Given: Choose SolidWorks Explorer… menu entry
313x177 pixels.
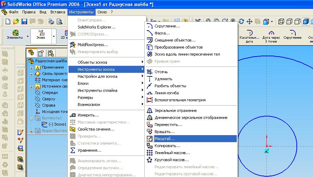Looking at the screenshot, I should coord(106,27).
